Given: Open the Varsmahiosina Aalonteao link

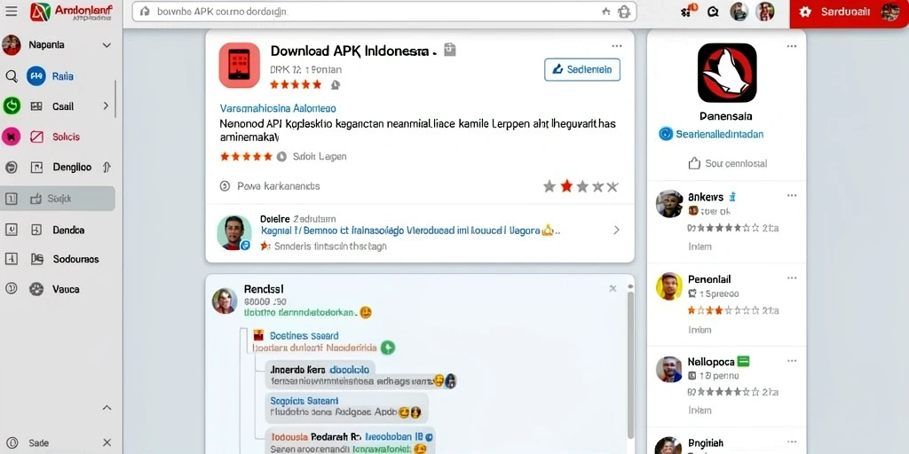Looking at the screenshot, I should coord(278,108).
